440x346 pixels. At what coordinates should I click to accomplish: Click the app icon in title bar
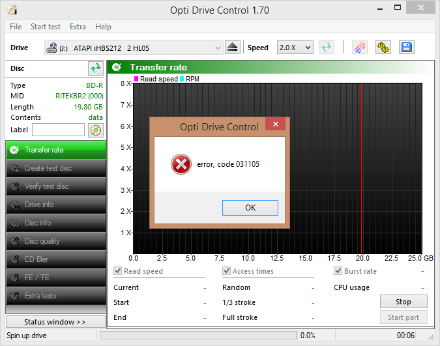click(x=12, y=10)
